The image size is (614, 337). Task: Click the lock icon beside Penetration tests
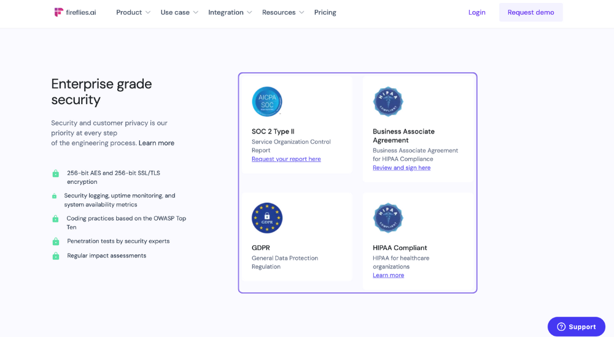[x=56, y=241]
